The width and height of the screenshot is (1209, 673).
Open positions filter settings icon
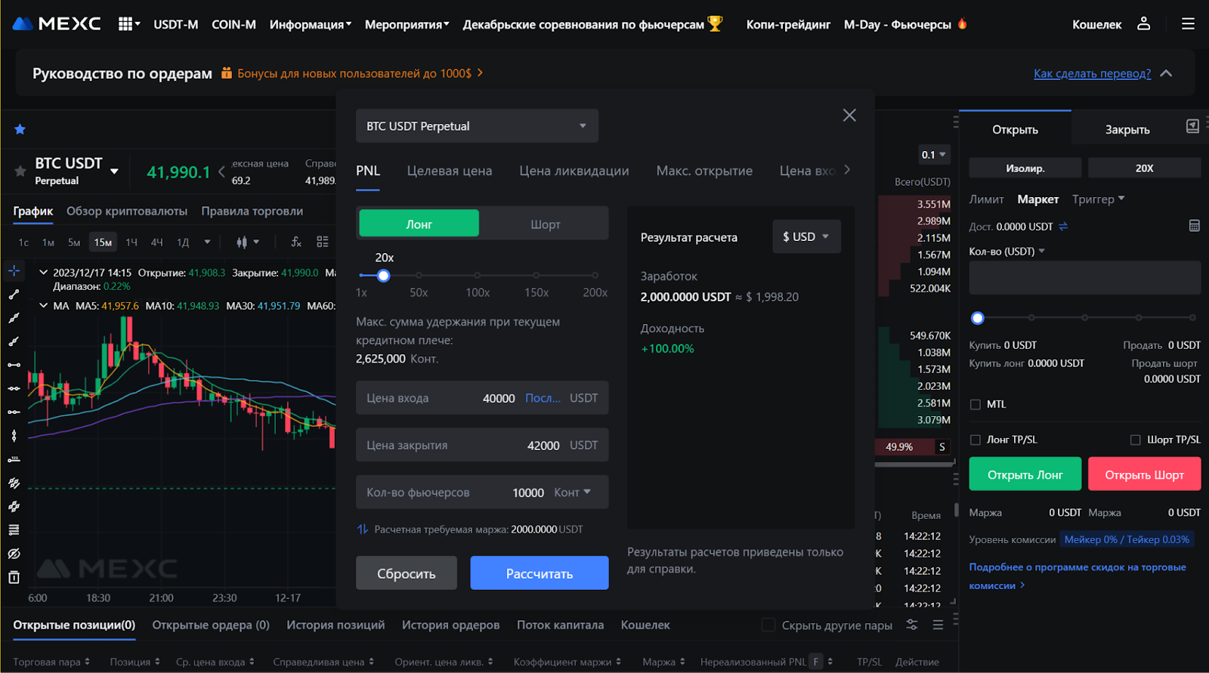pyautogui.click(x=912, y=625)
